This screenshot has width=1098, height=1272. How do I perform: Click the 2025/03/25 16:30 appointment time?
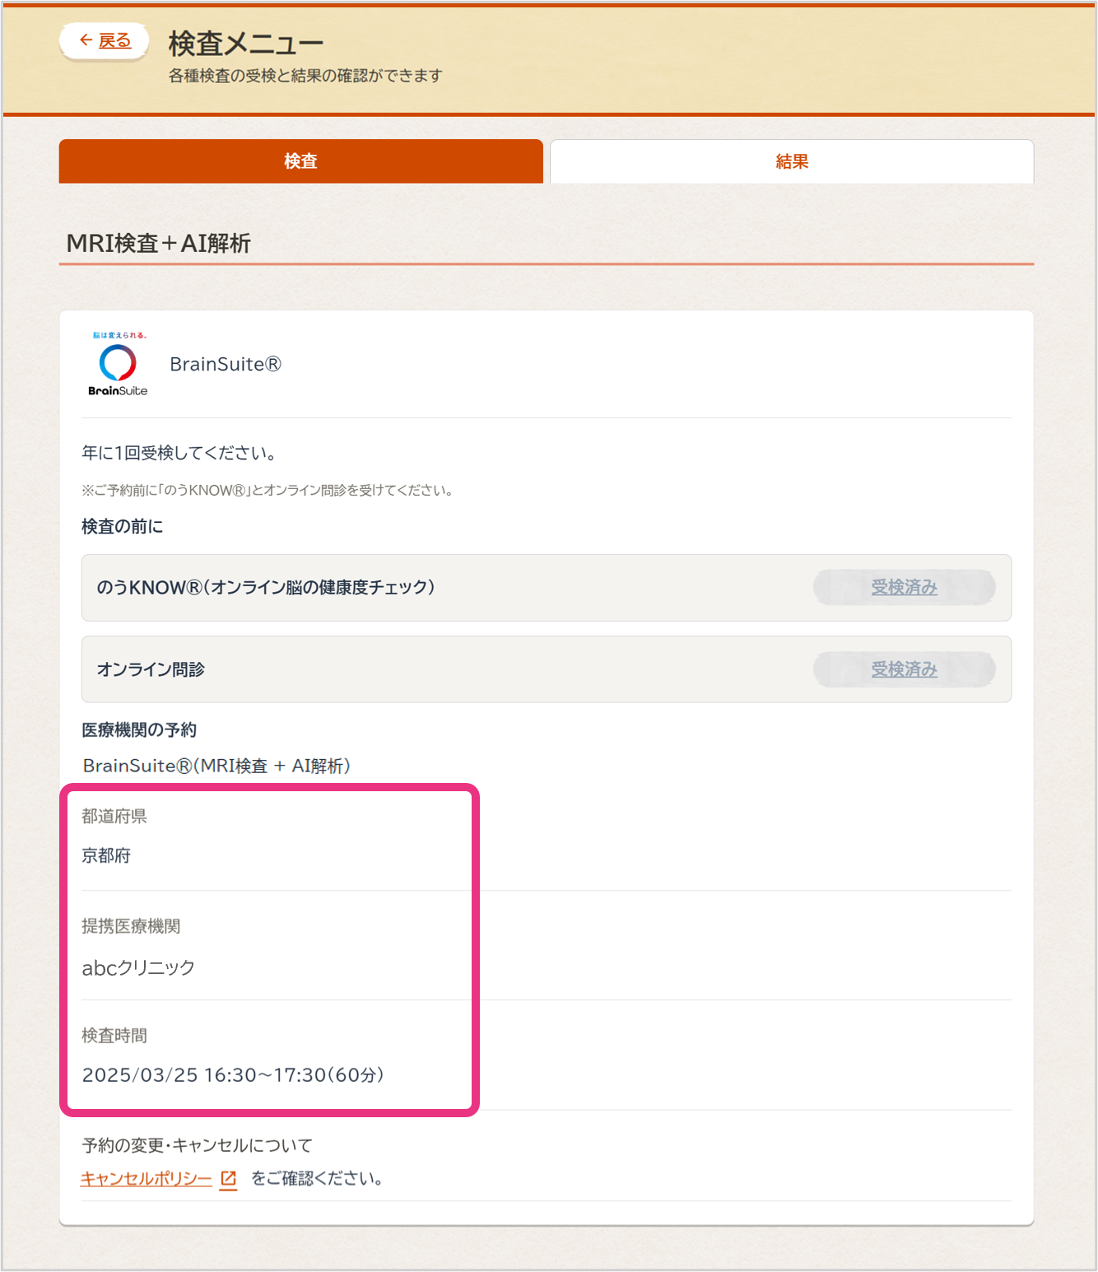pos(233,1075)
